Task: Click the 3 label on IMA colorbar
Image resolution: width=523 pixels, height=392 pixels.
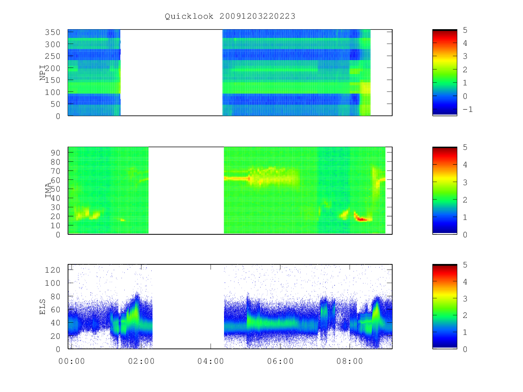Action: click(x=465, y=182)
